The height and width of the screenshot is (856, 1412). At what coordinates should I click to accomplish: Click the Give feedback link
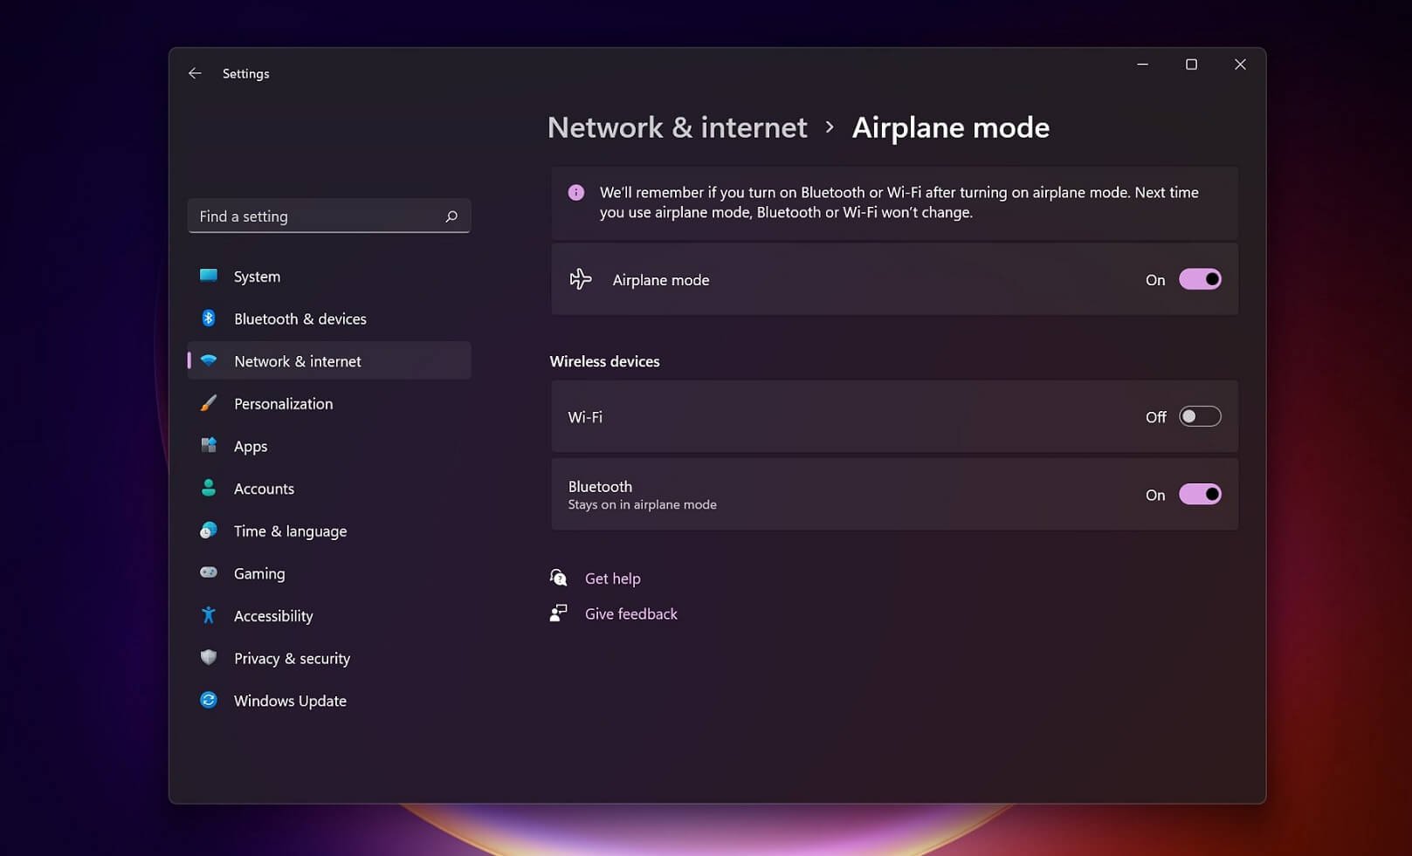pos(630,614)
